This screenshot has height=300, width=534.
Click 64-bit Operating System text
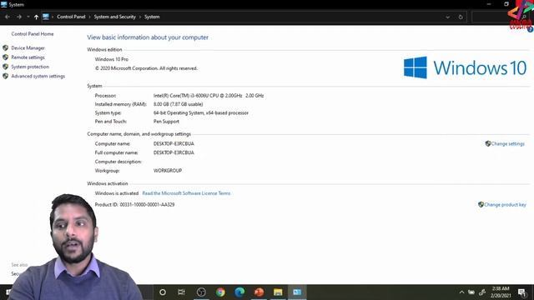click(x=201, y=113)
